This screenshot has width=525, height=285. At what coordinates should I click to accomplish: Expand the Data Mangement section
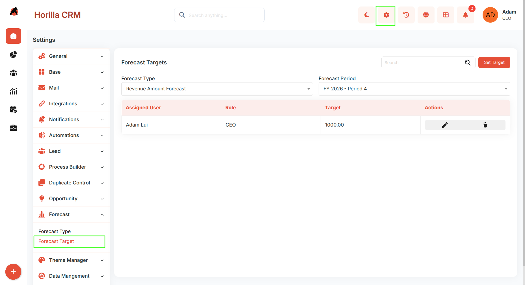coord(71,276)
